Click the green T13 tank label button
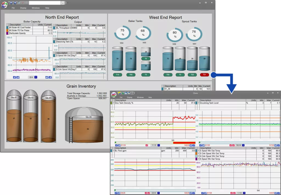 (117, 75)
